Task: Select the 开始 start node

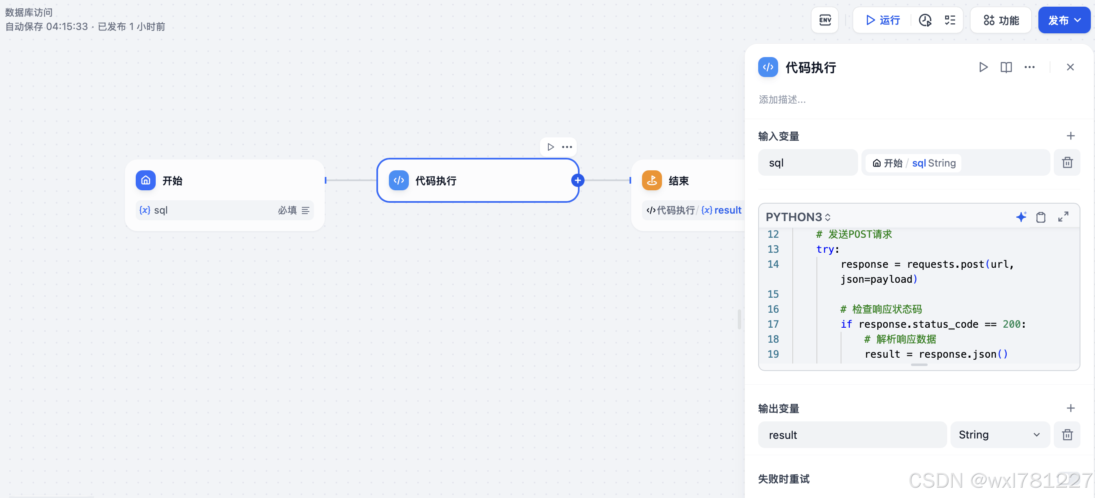Action: 225,196
